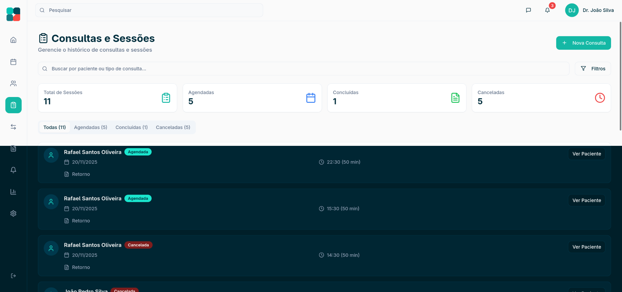Select the Concluídas (1) tab
The width and height of the screenshot is (622, 292).
[132, 127]
